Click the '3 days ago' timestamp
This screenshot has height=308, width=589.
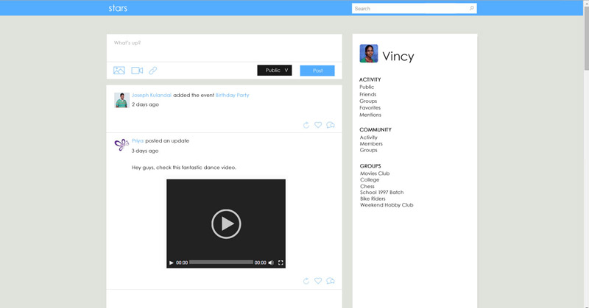[x=145, y=151]
